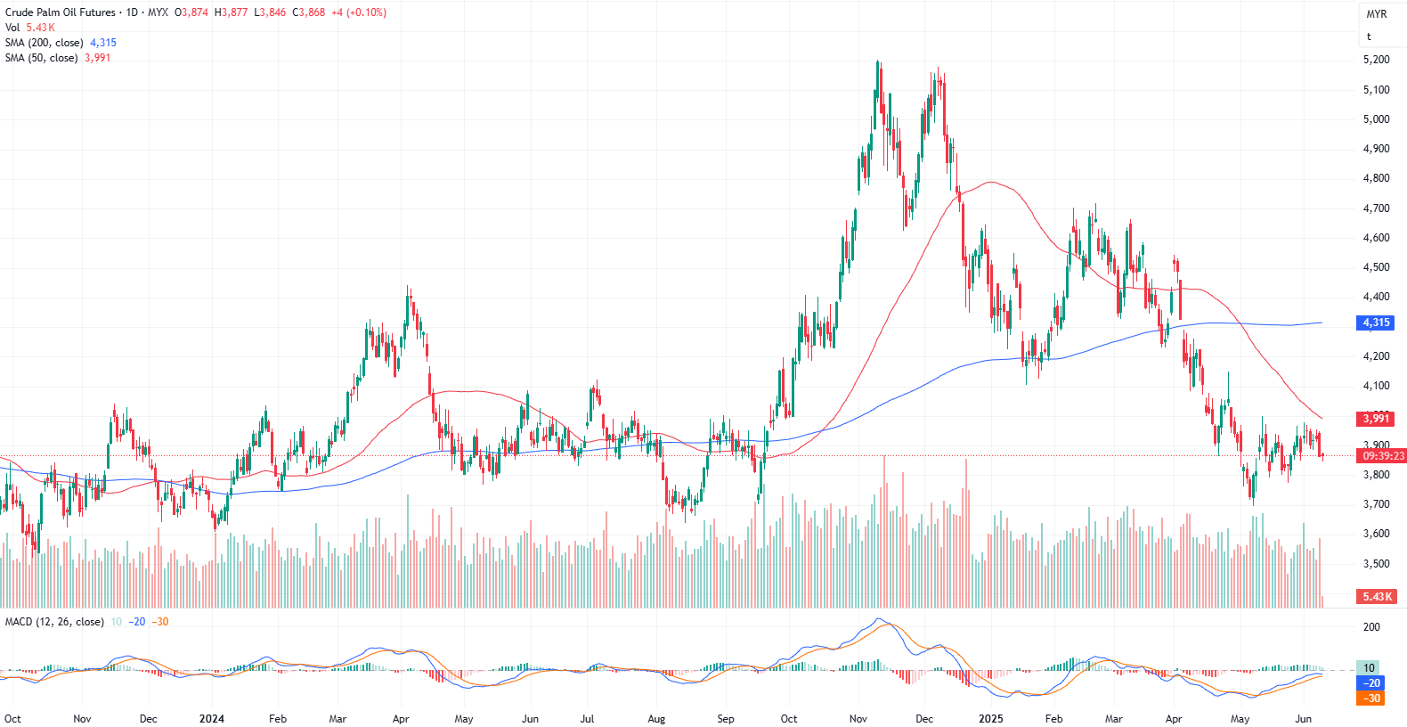Viewport: 1407px width, 727px height.
Task: Click the 200 level on MACD scale
Action: 1371,627
